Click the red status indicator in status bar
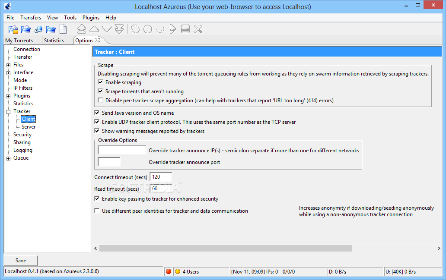This screenshot has width=446, height=280. pos(169,271)
